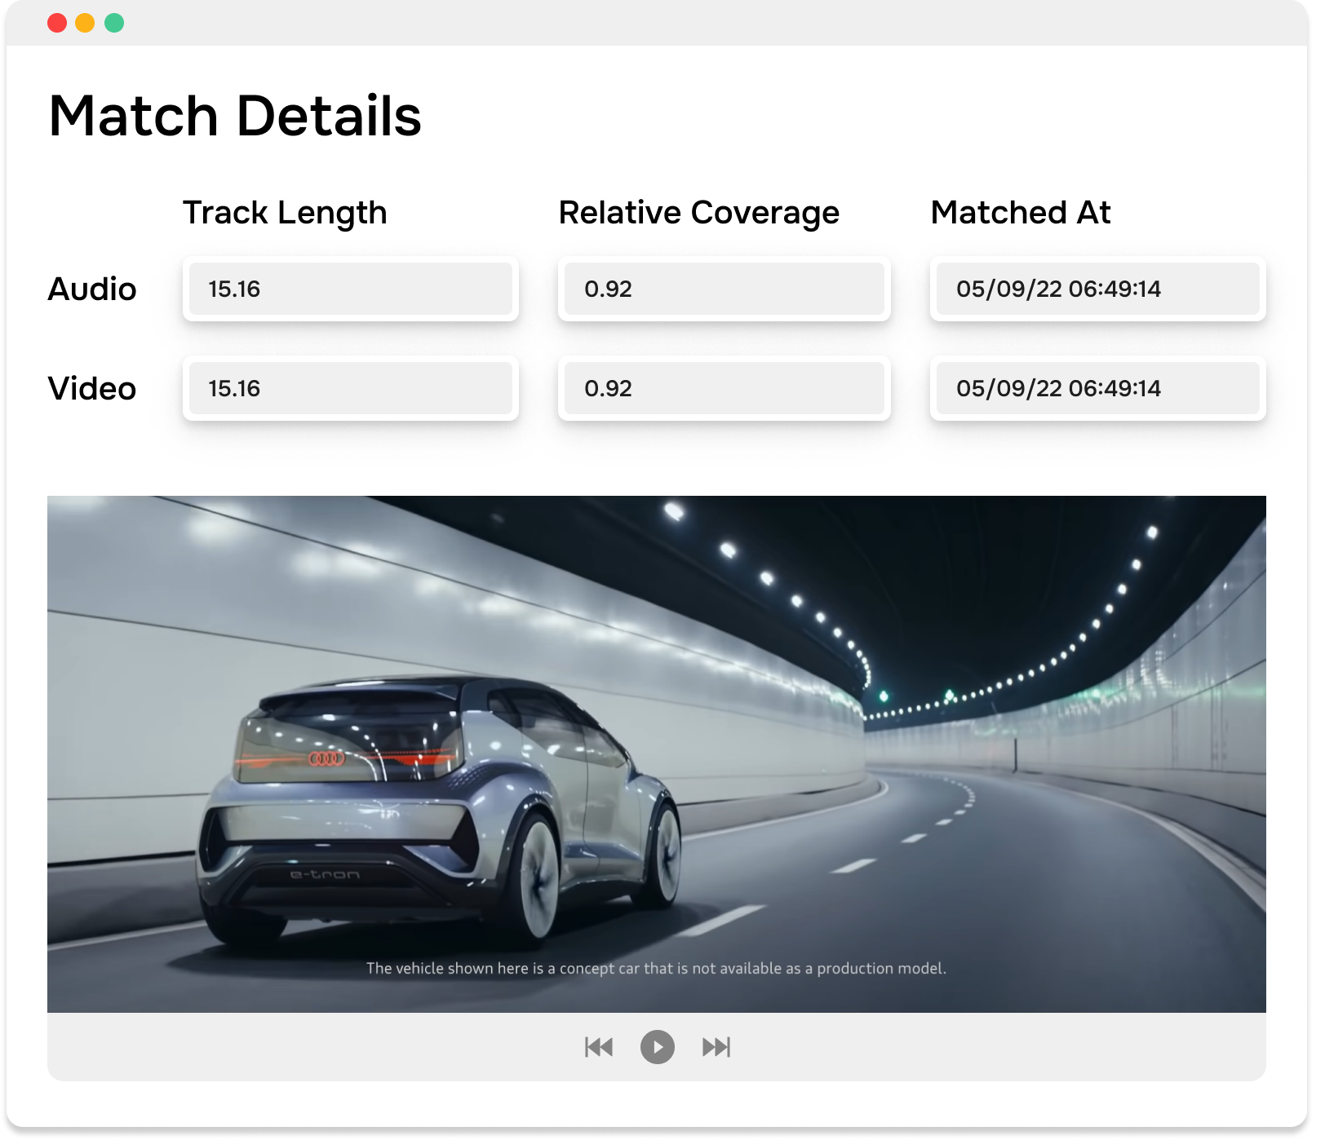Image resolution: width=1325 pixels, height=1140 pixels.
Task: Click the Audio Relative Coverage field
Action: pyautogui.click(x=724, y=289)
